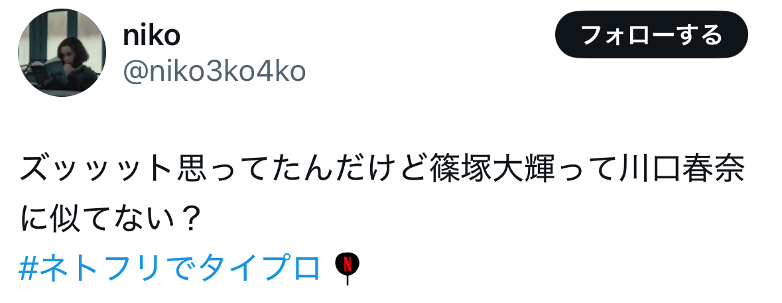The image size is (782, 303).
Task: Click the red N icon after the hashtag
Action: (347, 268)
